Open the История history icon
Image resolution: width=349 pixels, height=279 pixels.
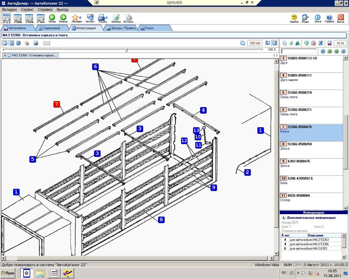tap(128, 19)
